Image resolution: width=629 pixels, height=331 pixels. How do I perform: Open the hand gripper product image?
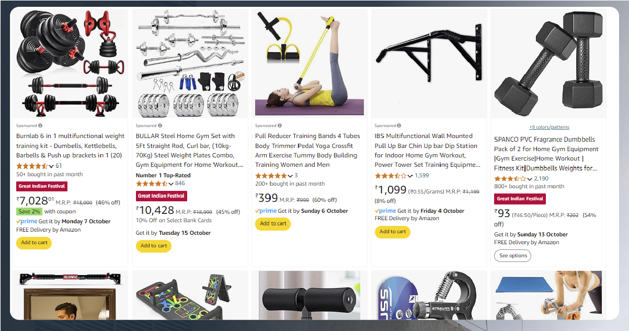click(x=429, y=295)
